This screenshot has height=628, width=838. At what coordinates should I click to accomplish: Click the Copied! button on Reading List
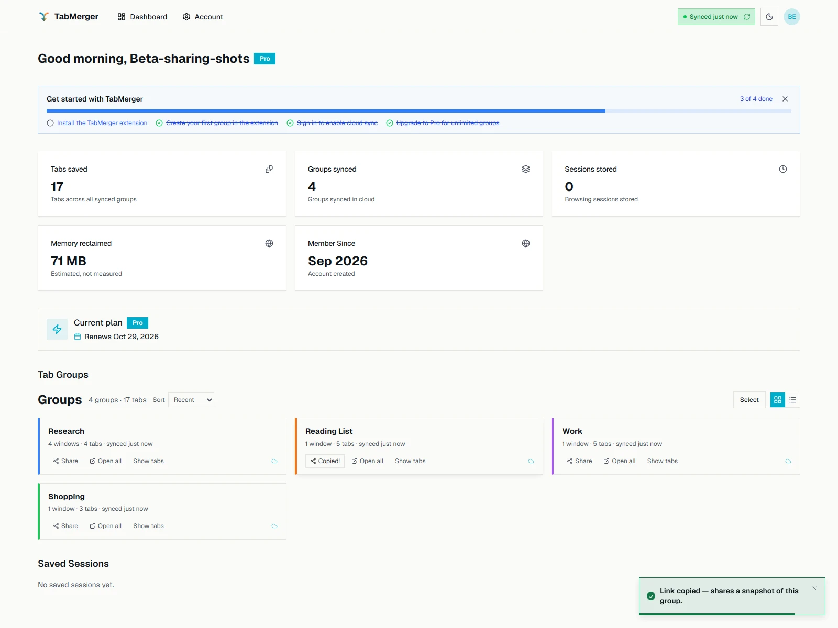point(325,461)
